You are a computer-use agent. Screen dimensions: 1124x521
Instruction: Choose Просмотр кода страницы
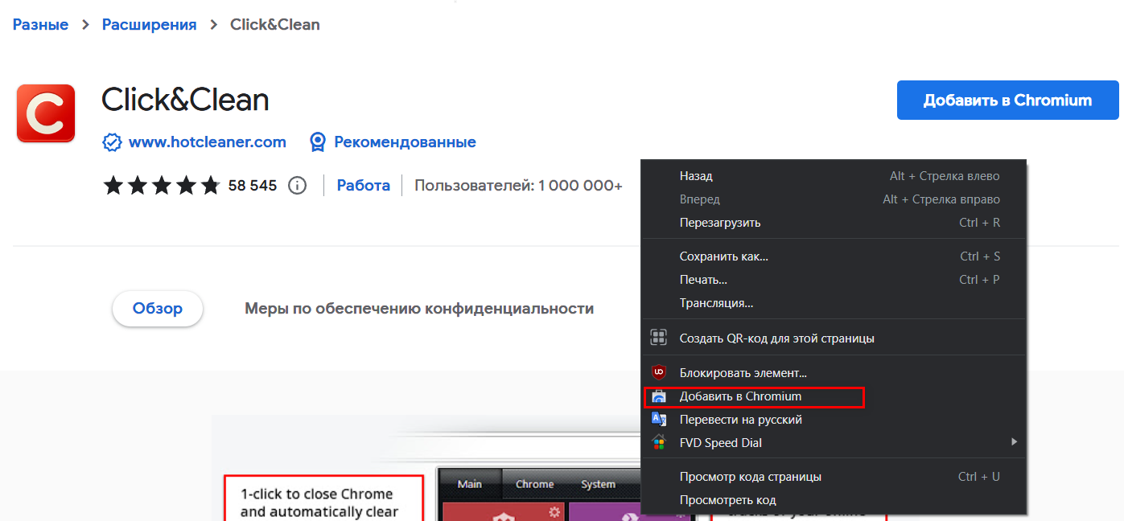(834, 477)
